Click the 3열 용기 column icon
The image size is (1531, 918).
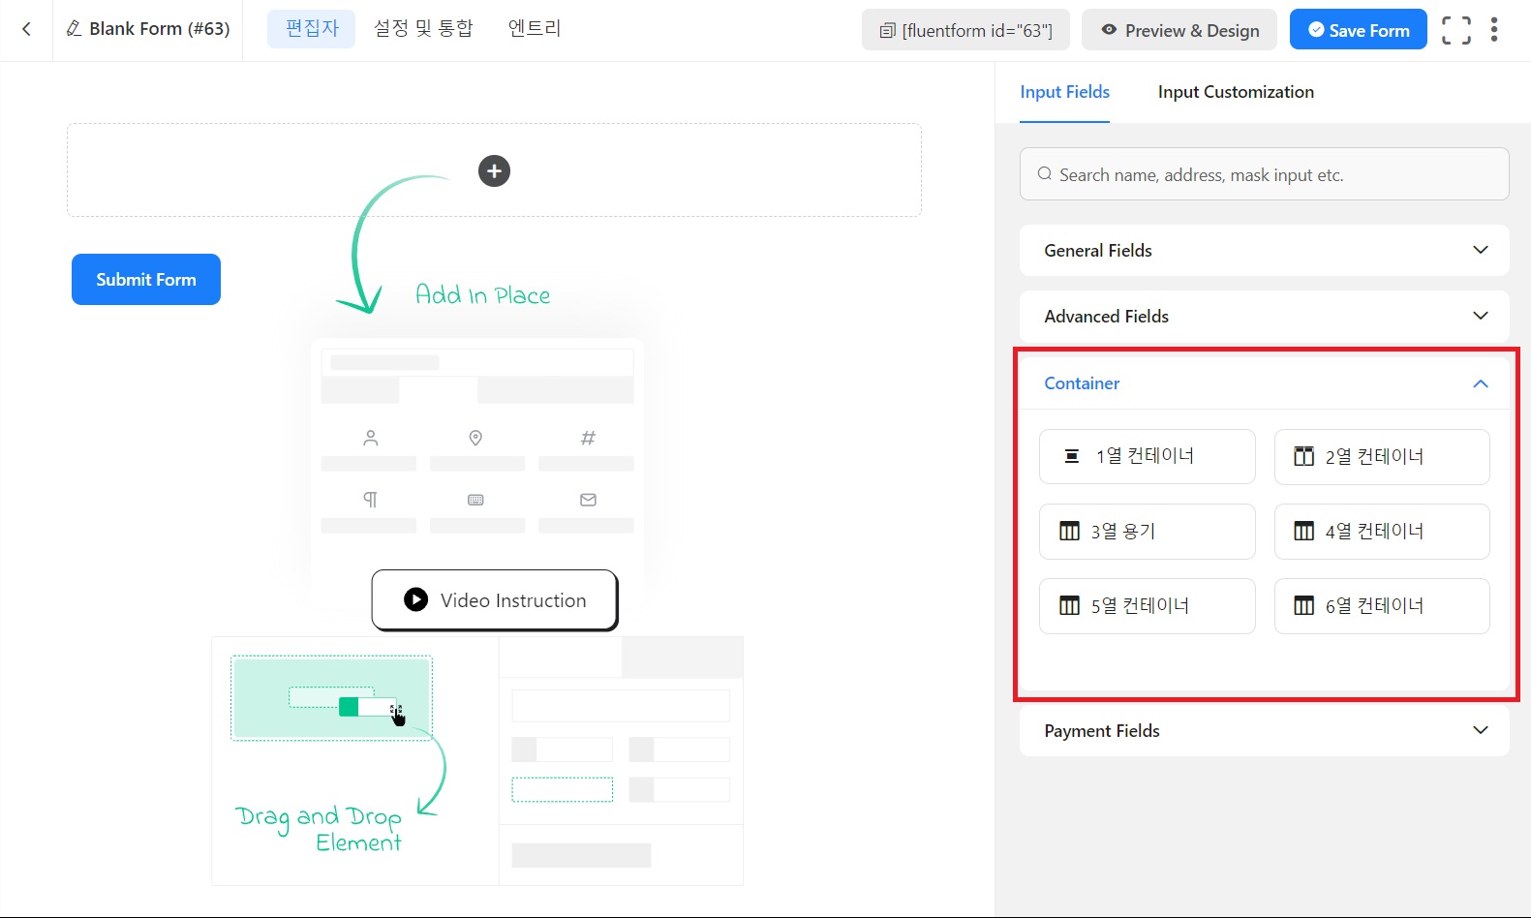[x=1069, y=531]
